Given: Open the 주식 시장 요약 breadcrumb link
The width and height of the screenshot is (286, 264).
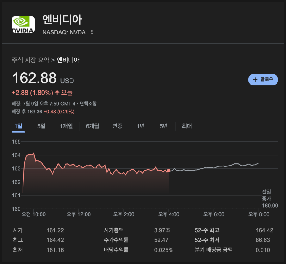Looking at the screenshot, I should 30,60.
